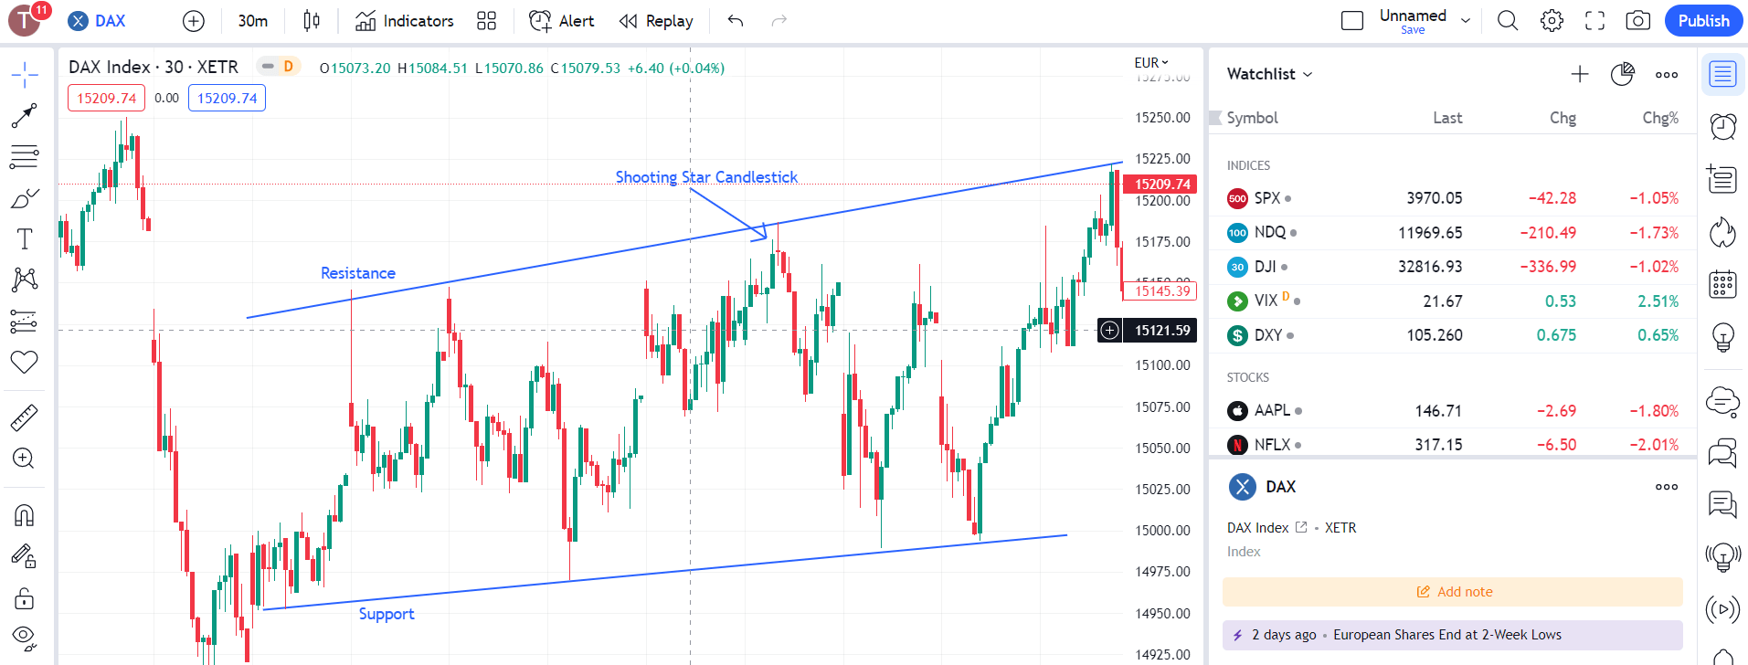Activate the zoom in tool
The height and width of the screenshot is (665, 1748).
25,459
